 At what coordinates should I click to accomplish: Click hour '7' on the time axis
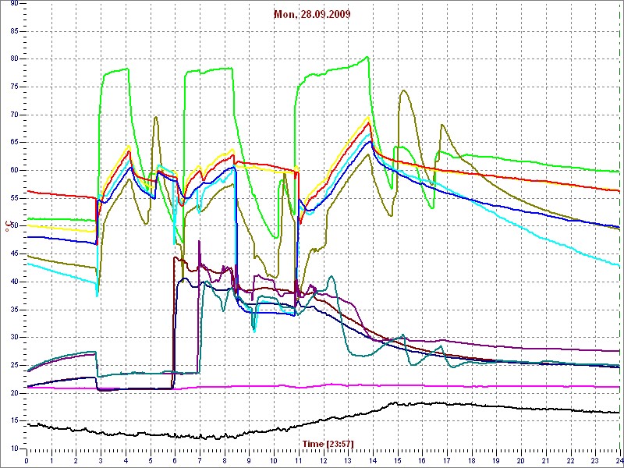200,460
